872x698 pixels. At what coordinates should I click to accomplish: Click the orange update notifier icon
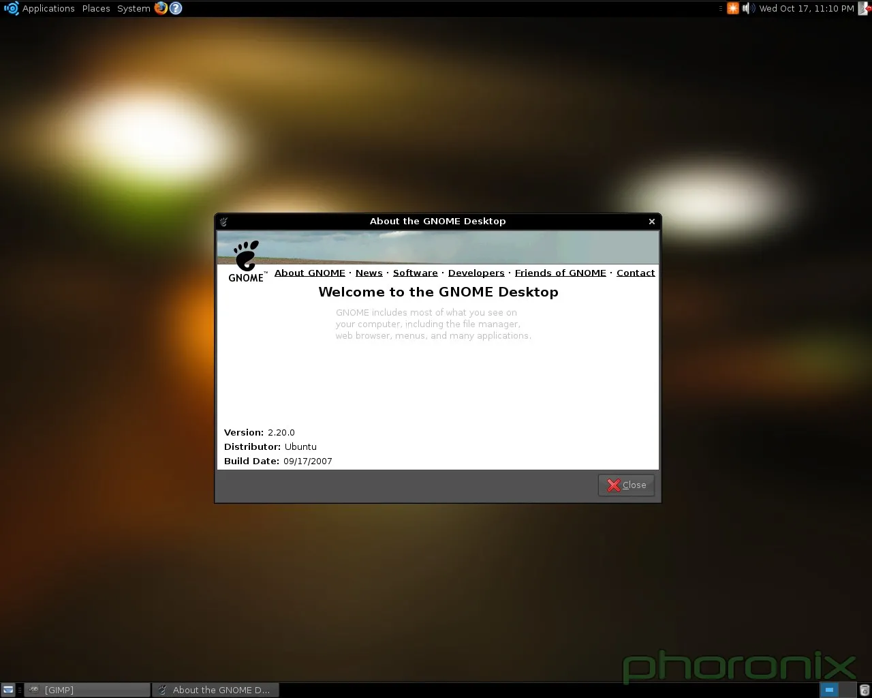[733, 8]
